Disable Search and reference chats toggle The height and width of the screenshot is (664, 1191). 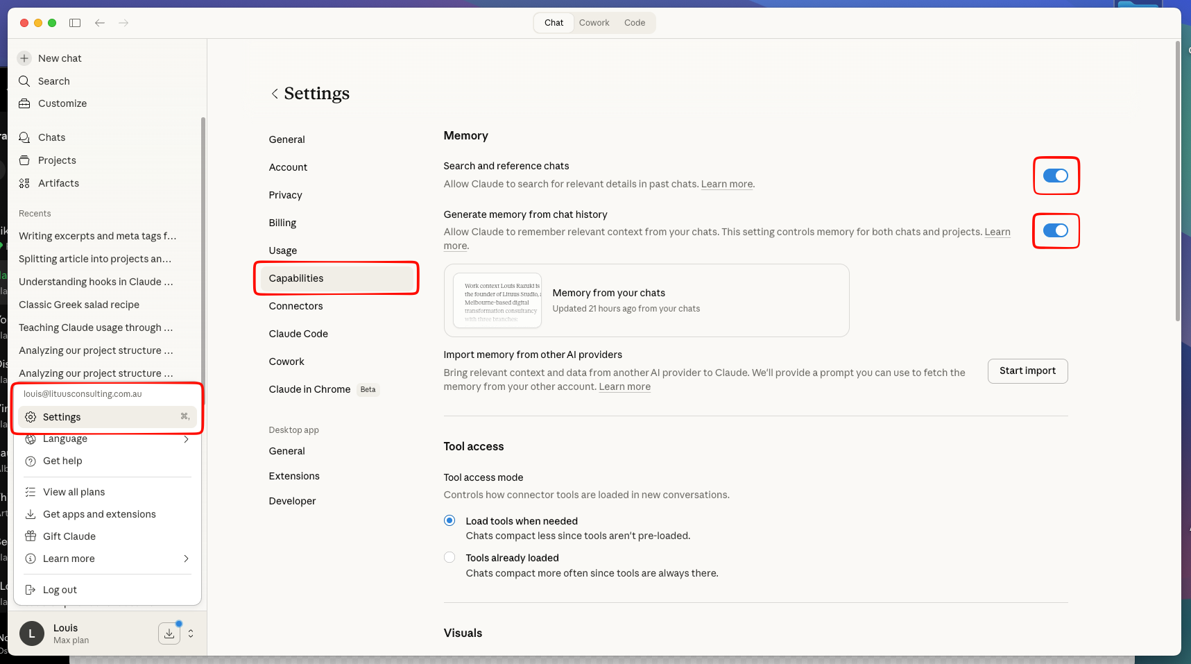click(1055, 176)
